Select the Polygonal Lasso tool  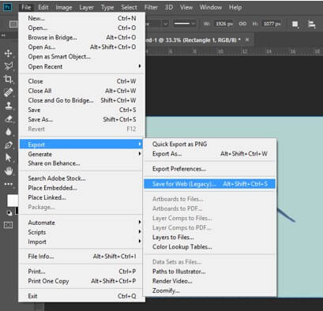tap(8, 66)
